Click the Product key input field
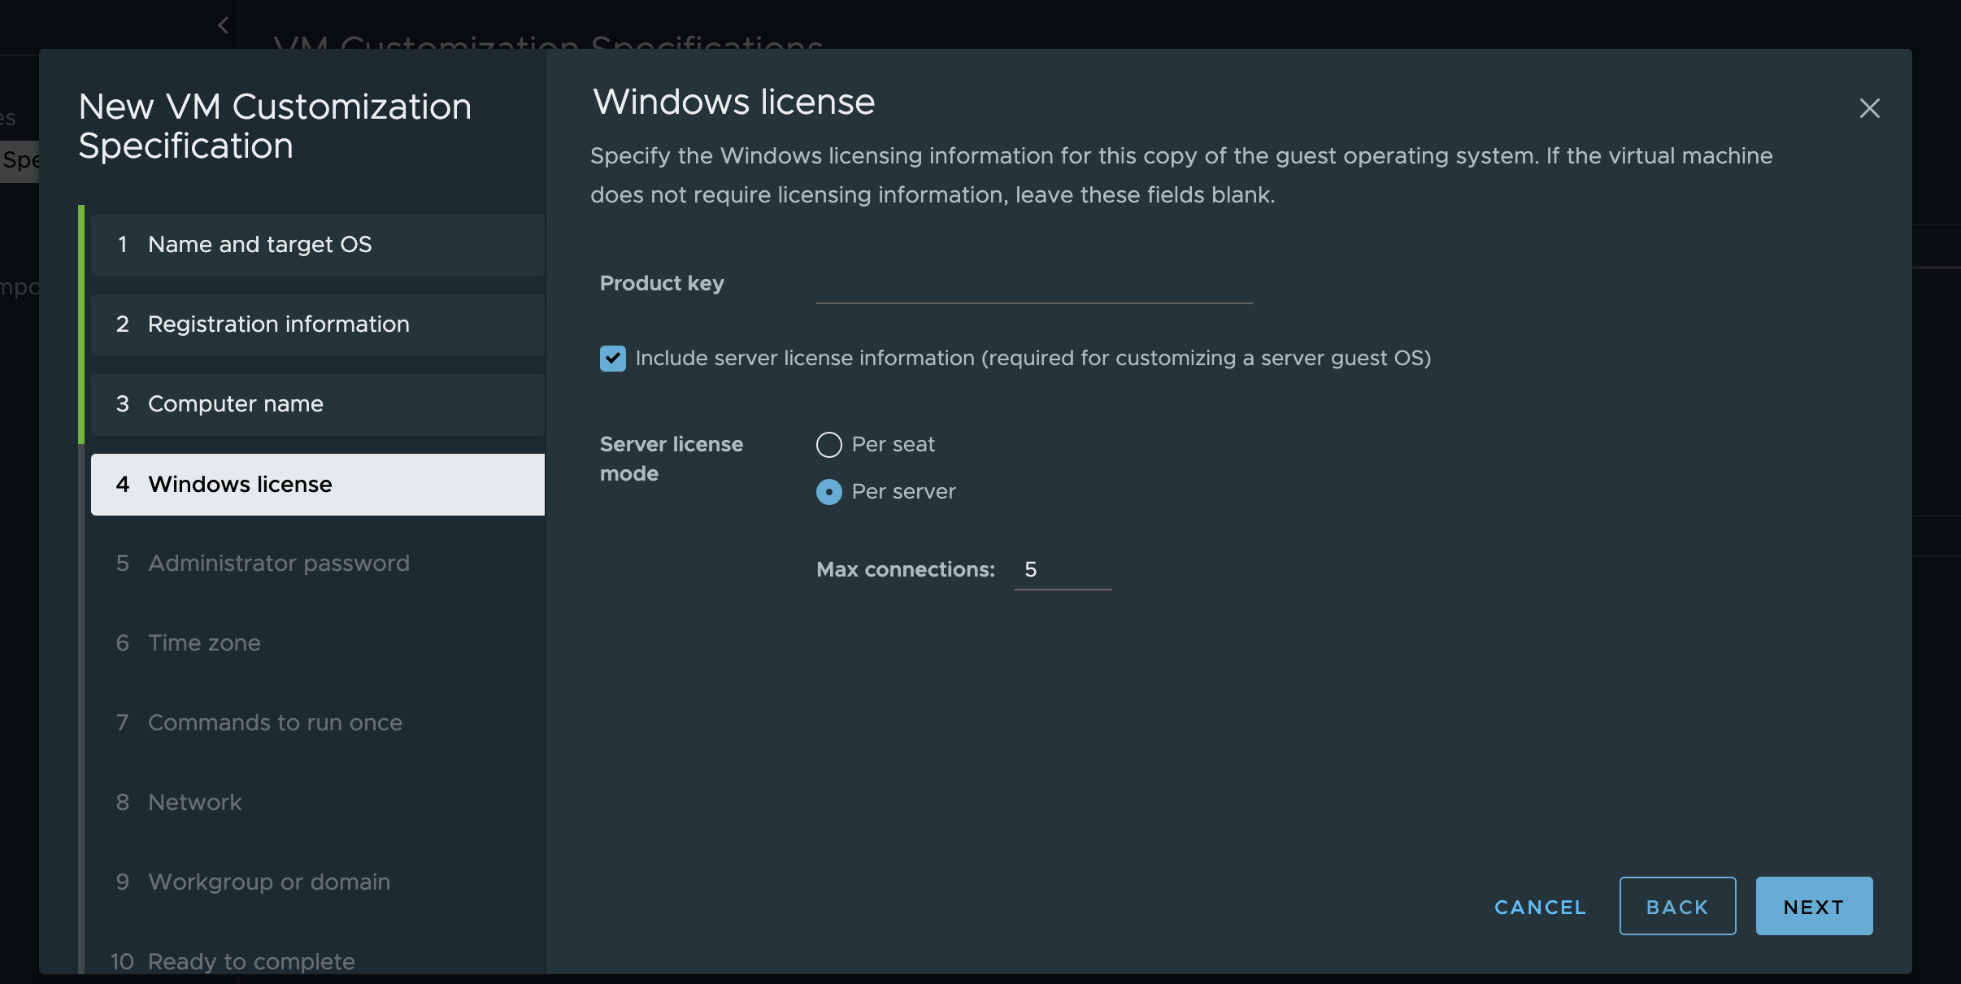1961x984 pixels. coord(1033,285)
